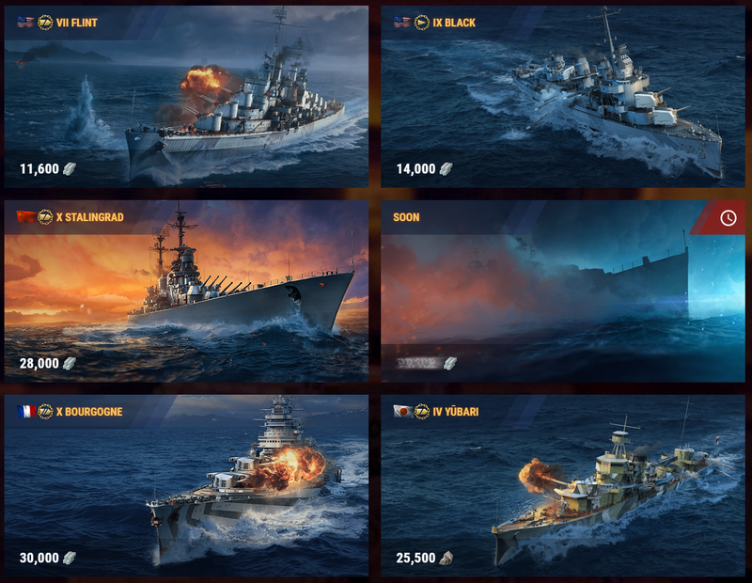Click the French flag icon beside X Bourgogne

point(26,411)
